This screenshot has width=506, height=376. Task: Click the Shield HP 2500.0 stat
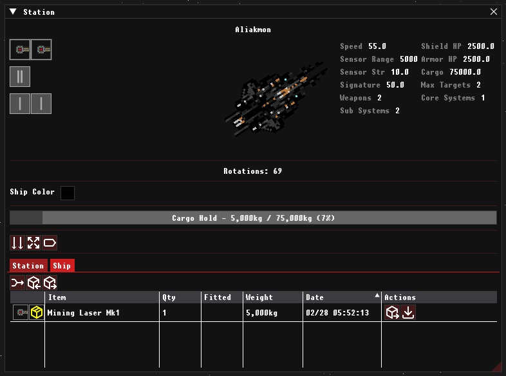(x=458, y=46)
